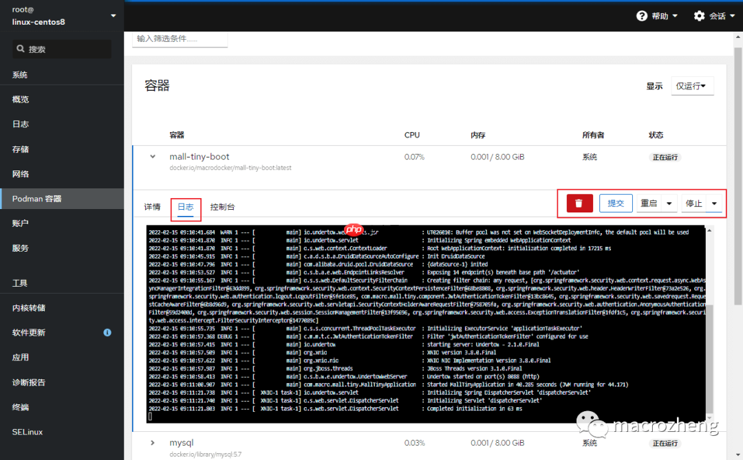This screenshot has height=460, width=743.
Task: Click the 提交 commit button
Action: point(615,203)
